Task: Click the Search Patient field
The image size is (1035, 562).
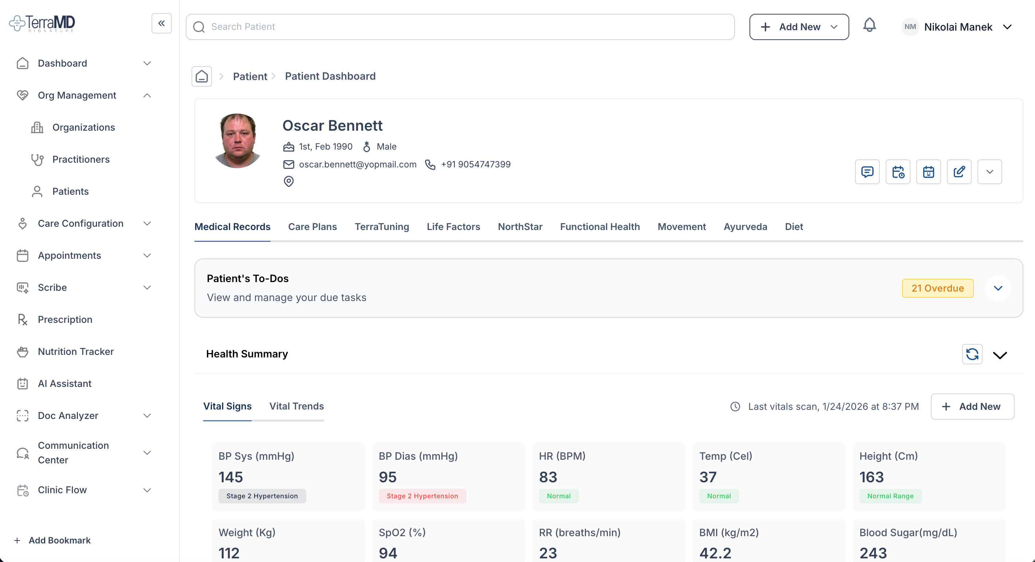Action: click(460, 27)
